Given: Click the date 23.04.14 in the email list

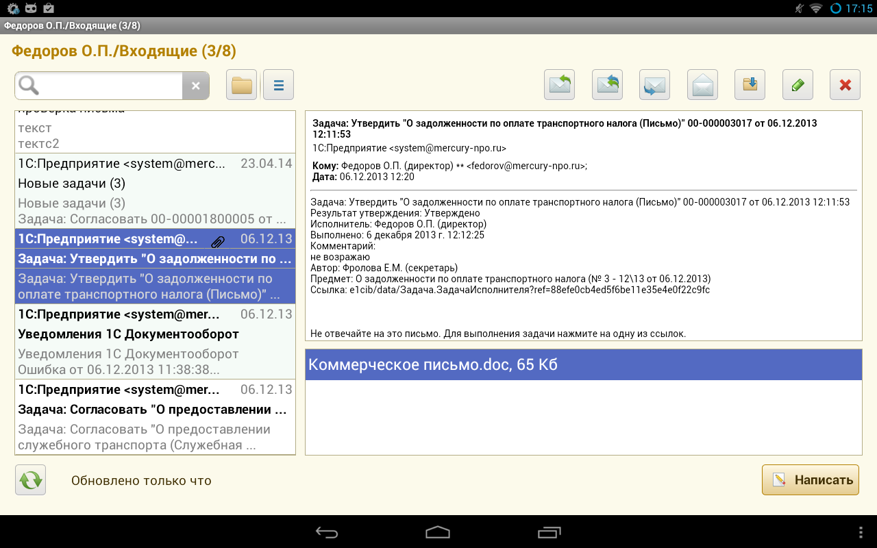Looking at the screenshot, I should click(267, 164).
